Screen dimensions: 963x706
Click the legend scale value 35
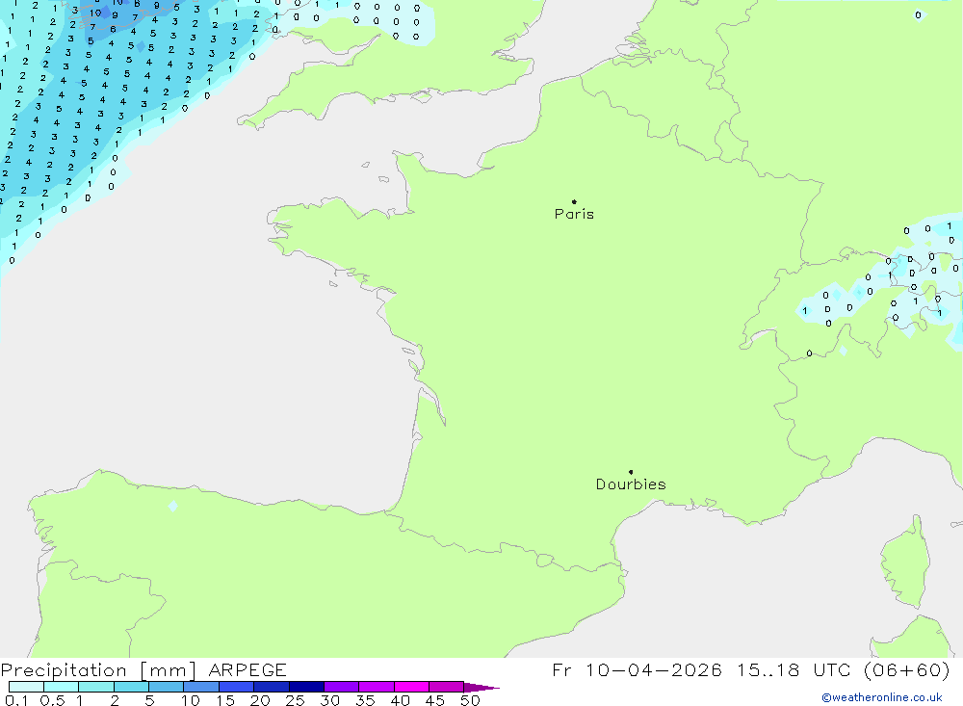point(365,700)
